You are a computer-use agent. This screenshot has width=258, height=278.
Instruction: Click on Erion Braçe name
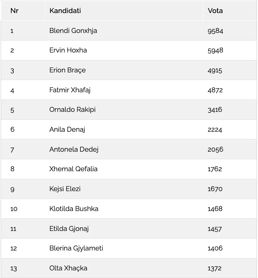tap(67, 70)
